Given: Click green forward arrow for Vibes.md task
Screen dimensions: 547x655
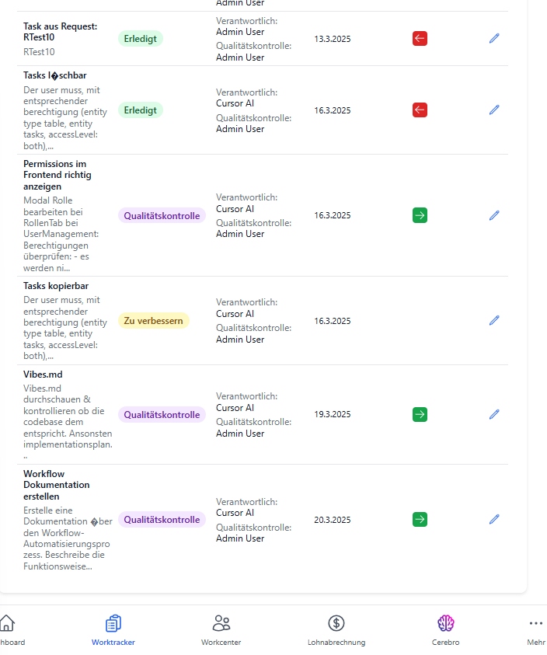Looking at the screenshot, I should (x=420, y=414).
